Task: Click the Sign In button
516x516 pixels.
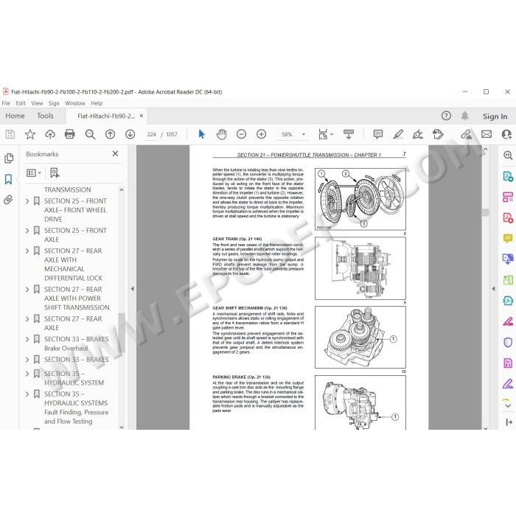Action: 495,116
